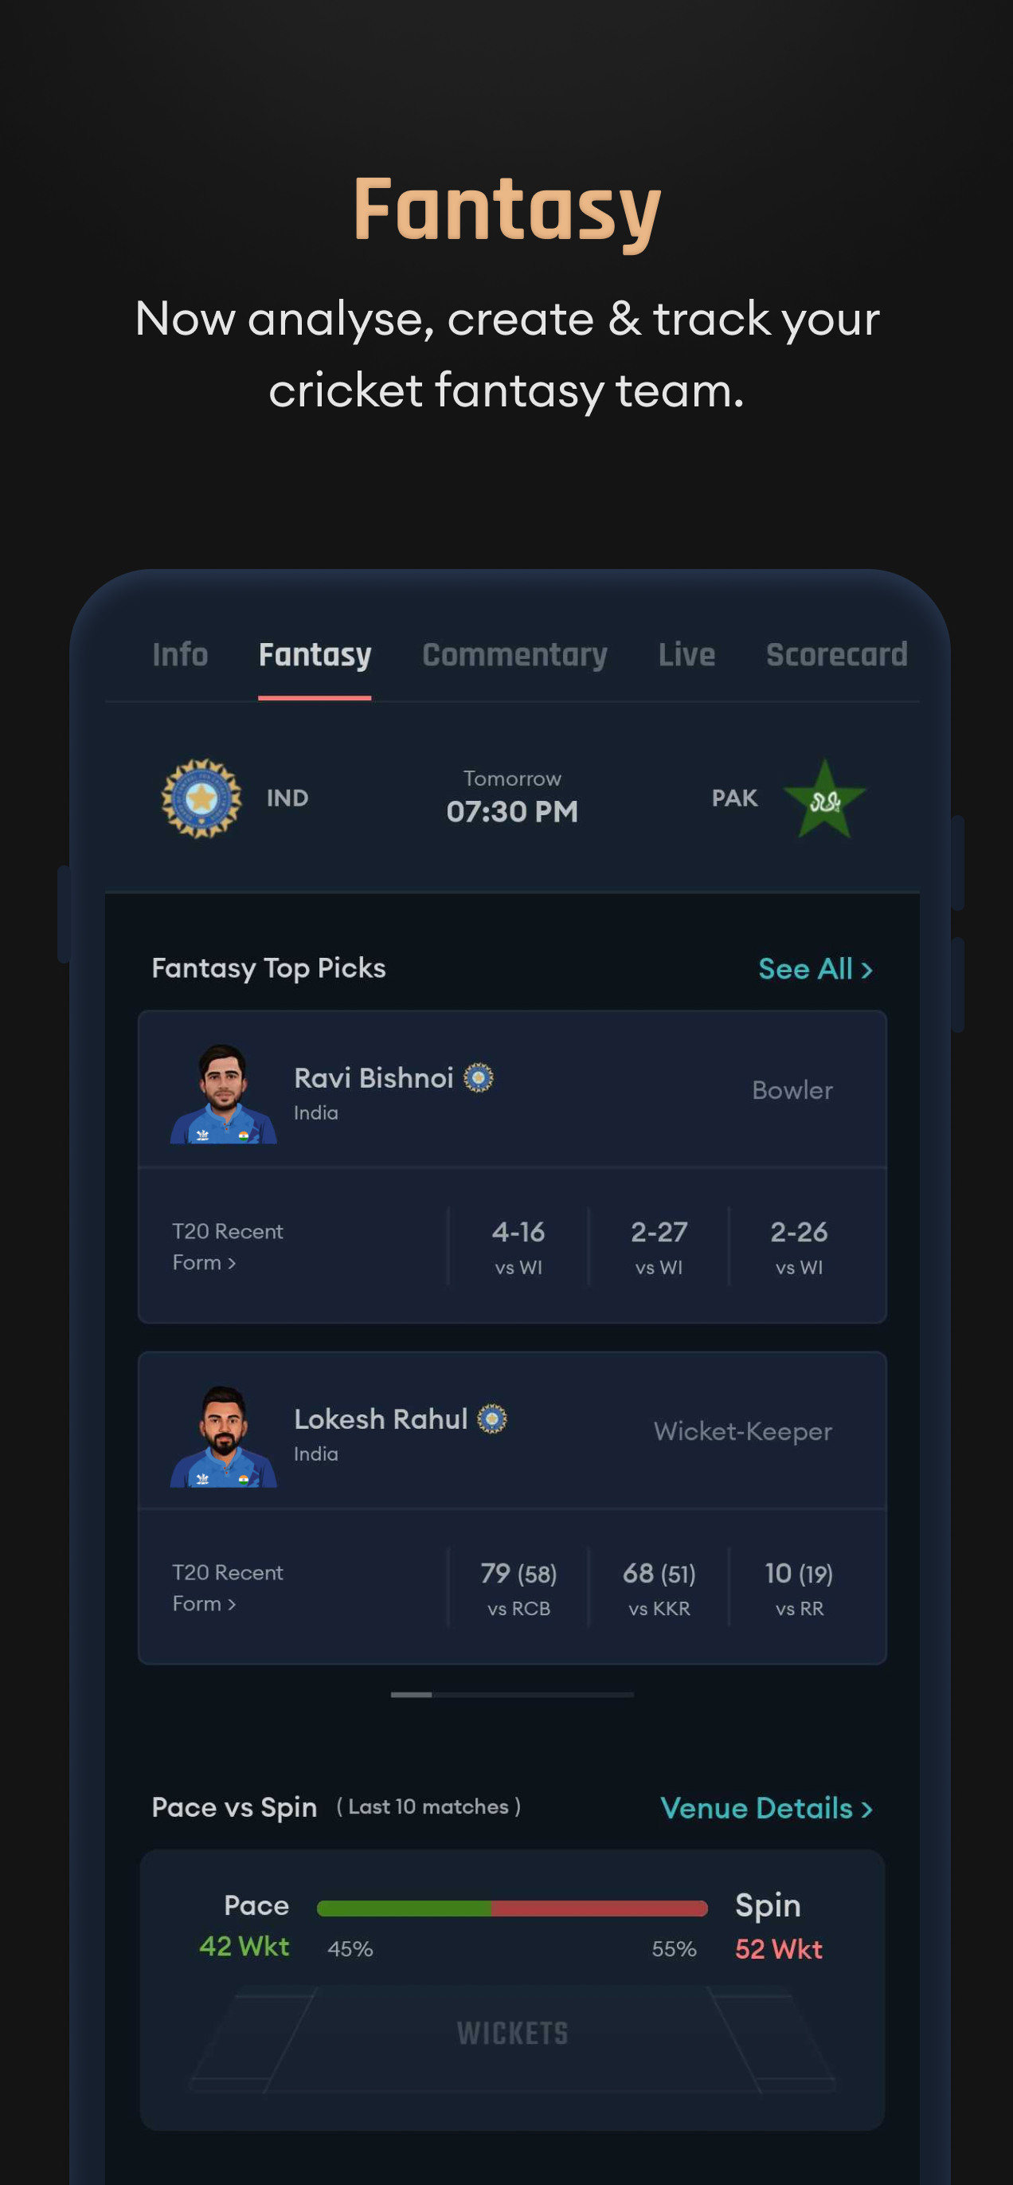Open Lokesh Rahul's player avatar
The height and width of the screenshot is (2185, 1013).
click(223, 1436)
